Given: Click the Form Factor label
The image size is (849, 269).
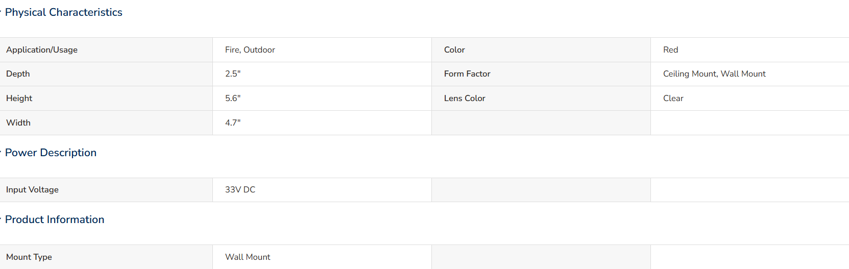Looking at the screenshot, I should click(x=467, y=74).
